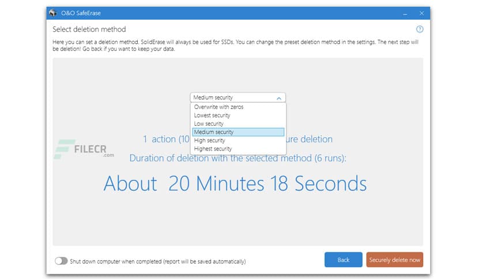Image resolution: width=482 pixels, height=279 pixels.
Task: Select Highest security from dropdown list
Action: 213,149
